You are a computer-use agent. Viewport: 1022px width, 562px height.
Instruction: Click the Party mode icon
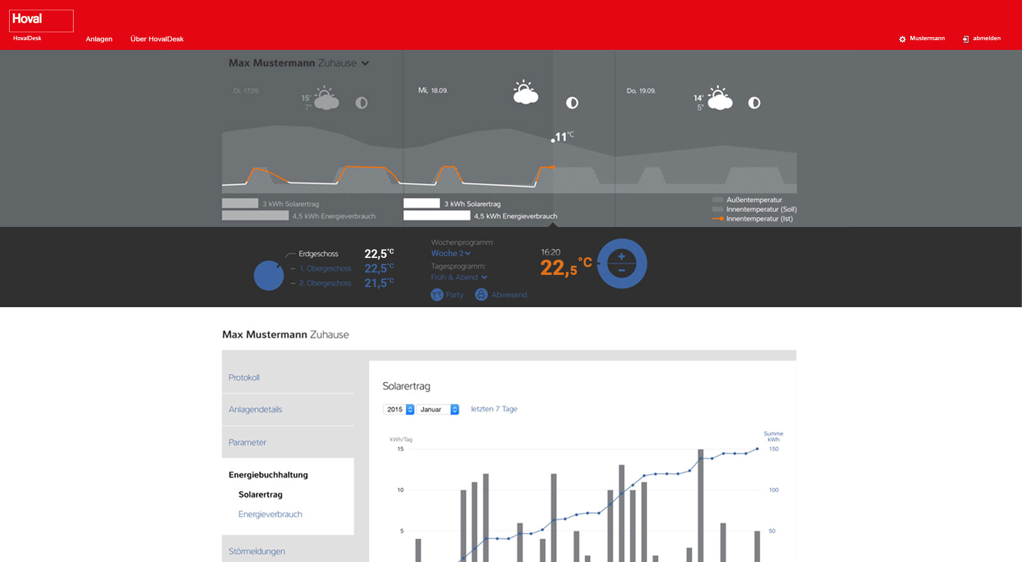tap(437, 295)
